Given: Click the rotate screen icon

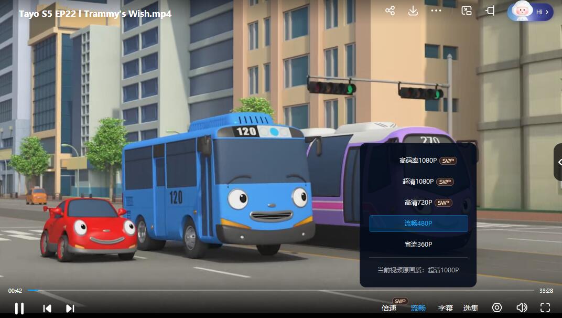Looking at the screenshot, I should (490, 11).
